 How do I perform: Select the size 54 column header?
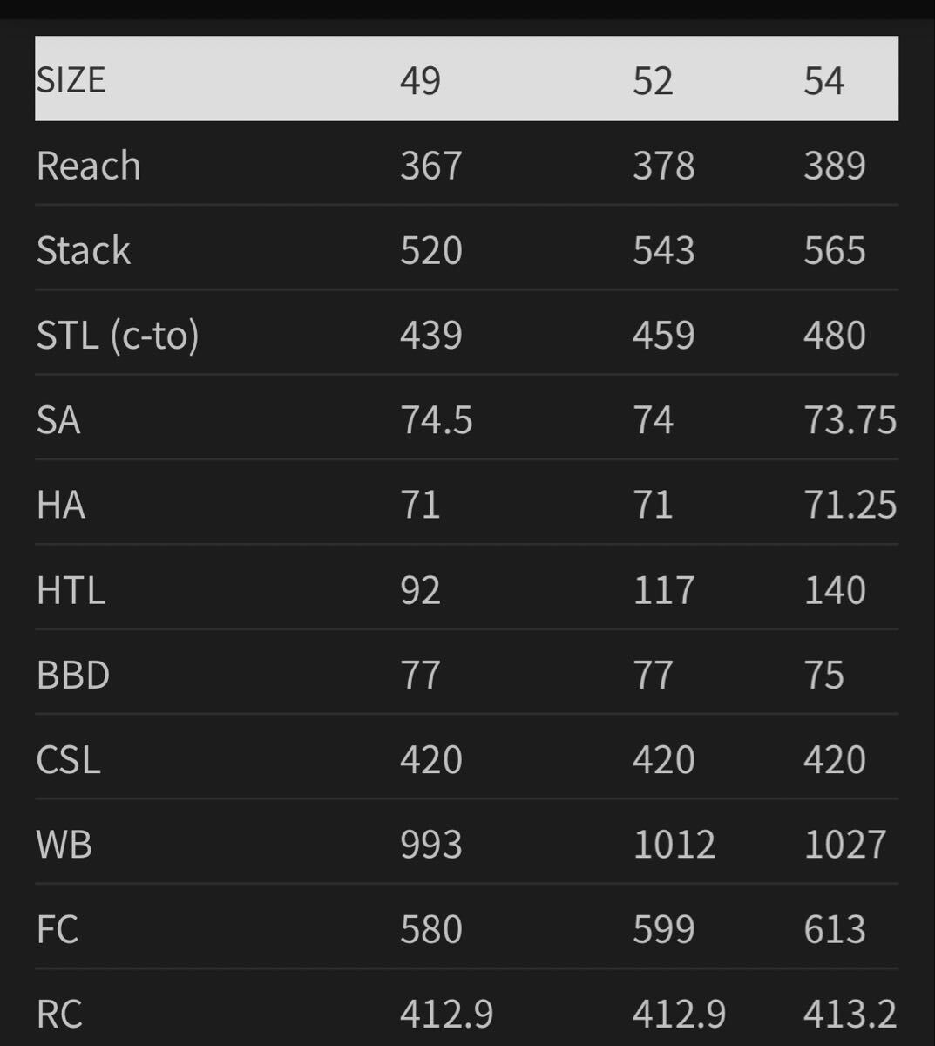[x=823, y=81]
